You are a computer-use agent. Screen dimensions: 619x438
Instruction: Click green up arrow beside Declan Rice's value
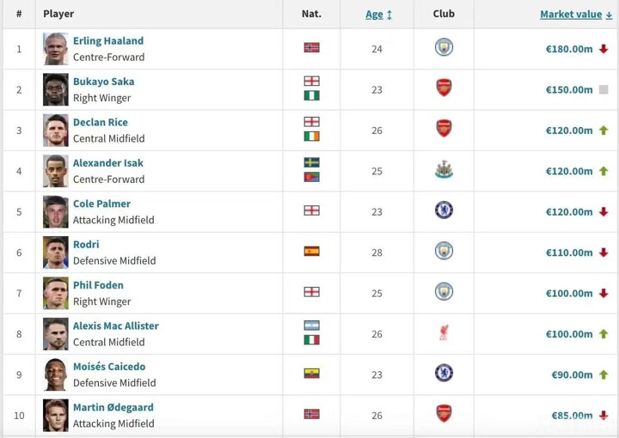[x=604, y=131]
